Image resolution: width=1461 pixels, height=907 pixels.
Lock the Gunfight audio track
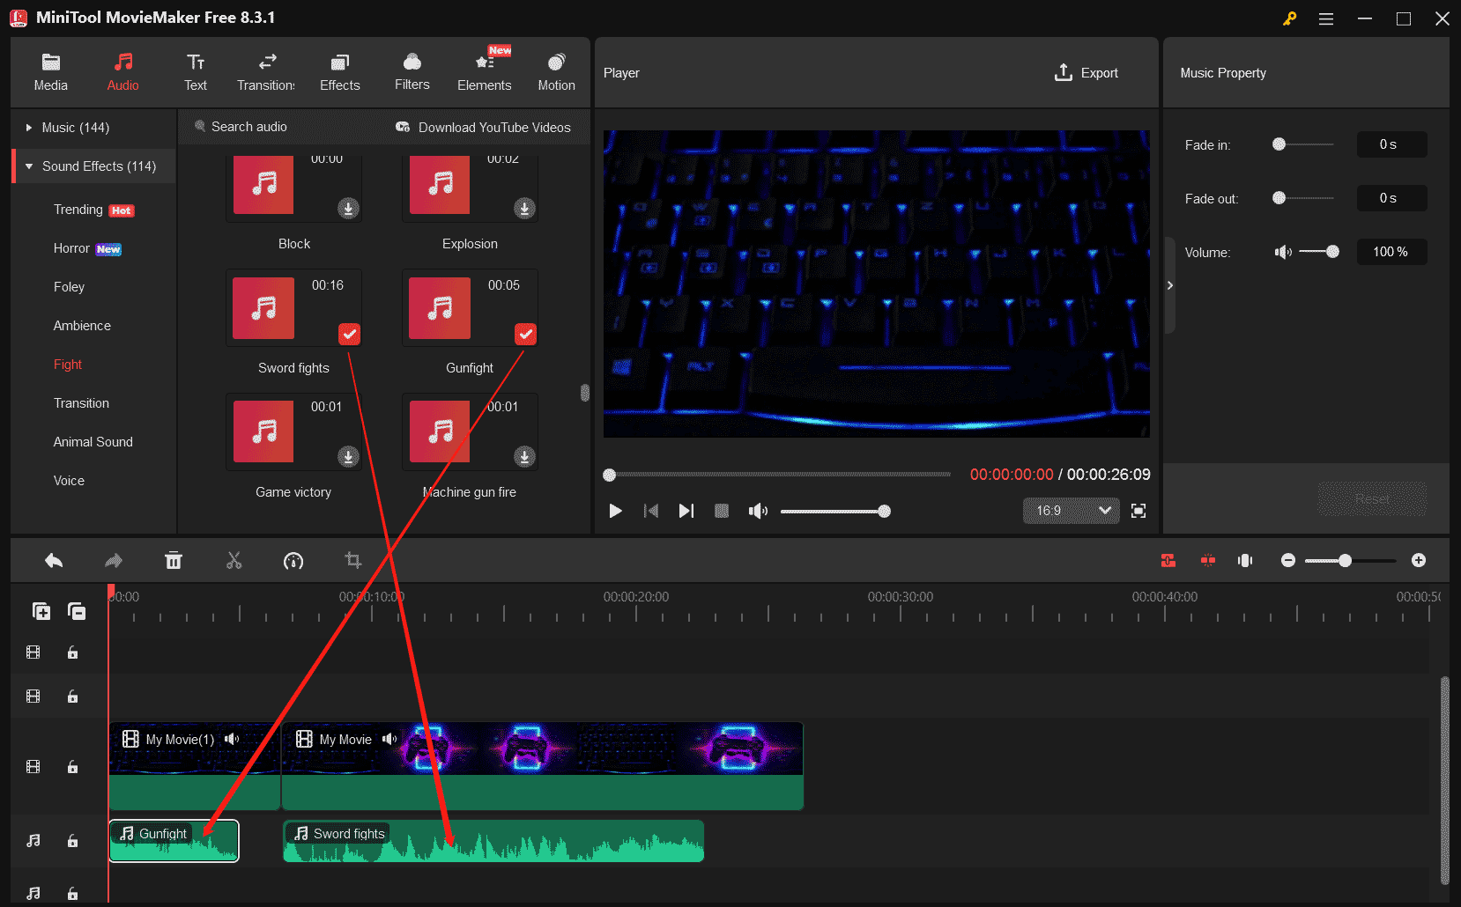[72, 841]
